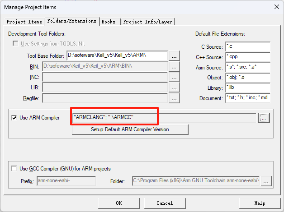The width and height of the screenshot is (284, 212).
Task: Confirm the dialog with OK
Action: (119, 203)
